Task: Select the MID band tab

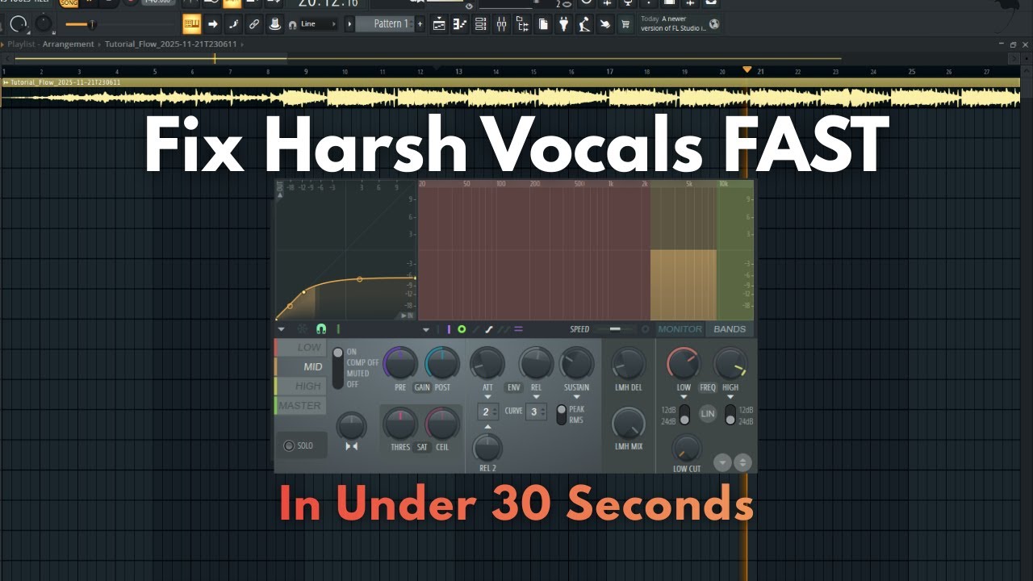Action: point(302,367)
